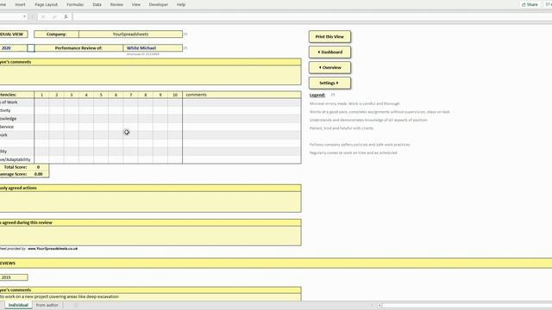
Task: Click score column header 7
Action: (130, 95)
